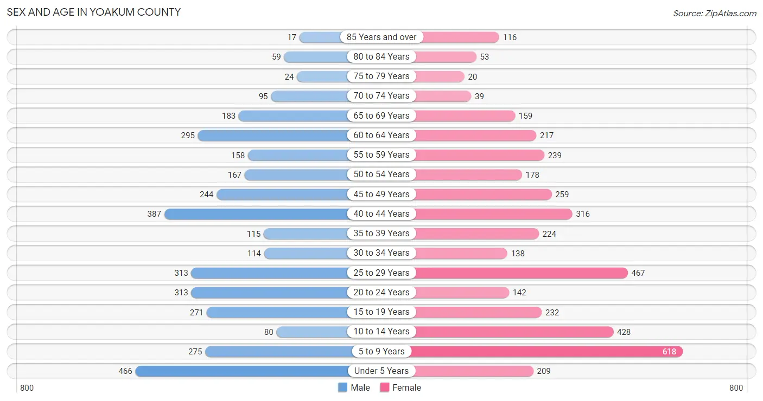Click the female 5 to 9 Years bar
Viewport: 763px width, 401px height.
coord(546,351)
